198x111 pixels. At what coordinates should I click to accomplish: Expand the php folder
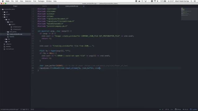click(x=5, y=39)
